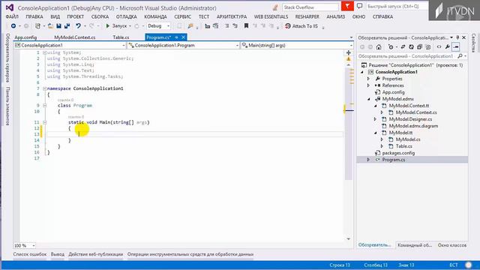Start debugging with the Запуск button
The width and height of the screenshot is (480, 270).
116,26
